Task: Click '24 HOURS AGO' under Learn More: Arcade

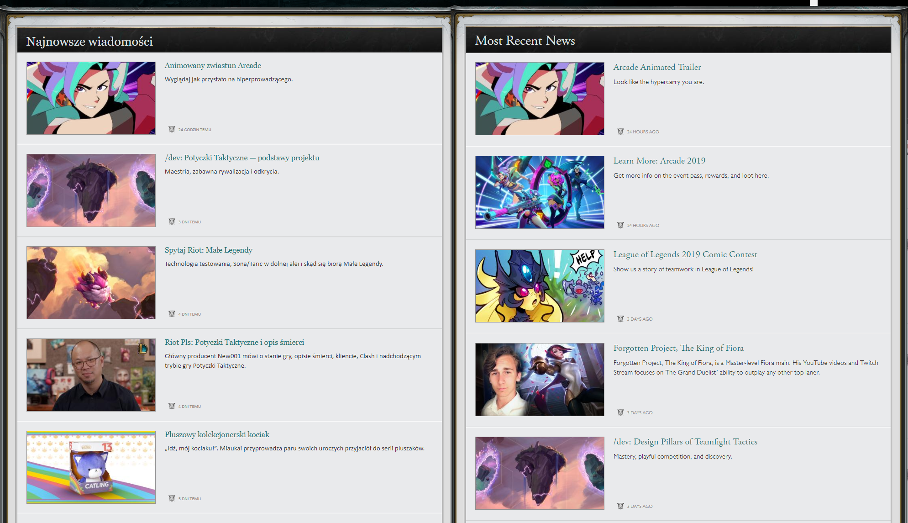Action: pyautogui.click(x=643, y=226)
